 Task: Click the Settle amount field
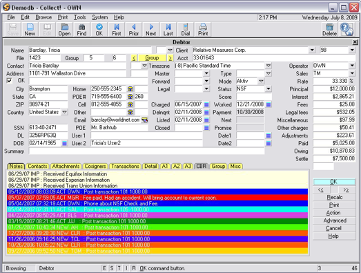click(334, 159)
